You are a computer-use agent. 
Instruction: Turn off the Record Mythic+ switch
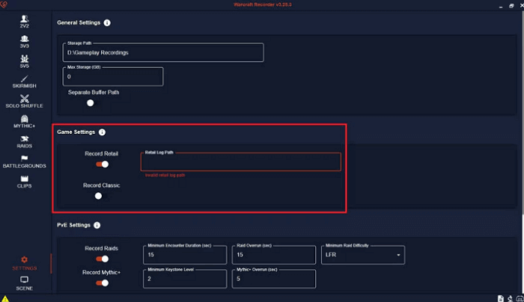point(103,283)
